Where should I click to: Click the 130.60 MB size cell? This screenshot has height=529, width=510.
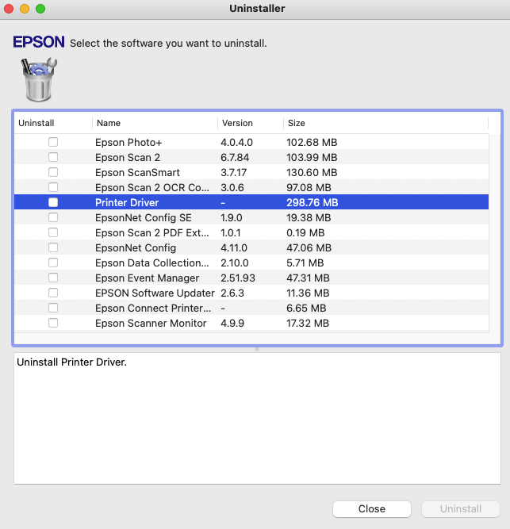pyautogui.click(x=312, y=172)
